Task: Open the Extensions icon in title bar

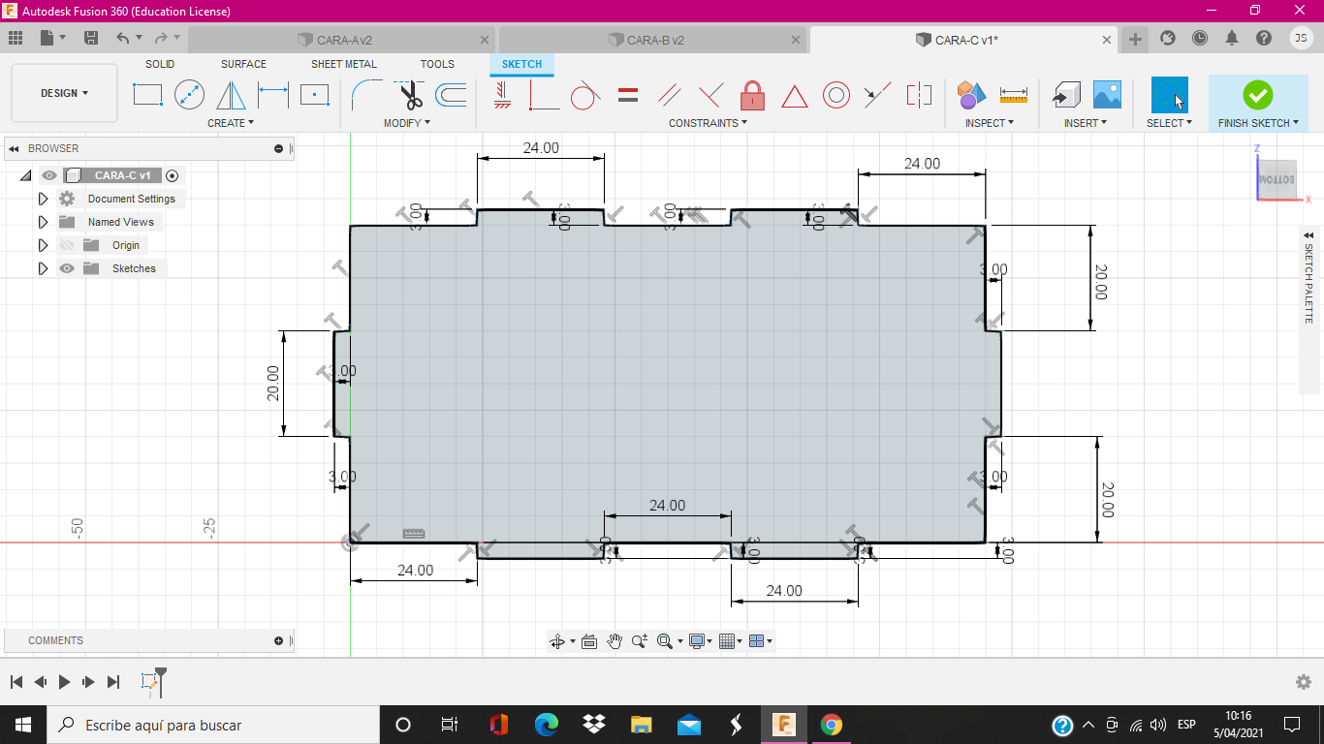Action: (x=1168, y=38)
